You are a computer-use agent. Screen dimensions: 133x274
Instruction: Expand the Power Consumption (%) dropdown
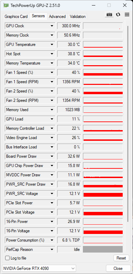pos(52,240)
